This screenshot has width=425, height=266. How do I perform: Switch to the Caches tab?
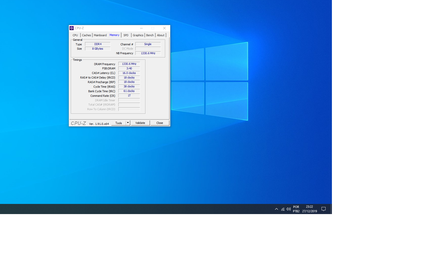pyautogui.click(x=87, y=35)
